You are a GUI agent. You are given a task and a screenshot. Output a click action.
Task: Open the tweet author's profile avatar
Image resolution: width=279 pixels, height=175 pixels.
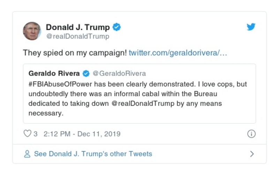pyautogui.click(x=32, y=31)
